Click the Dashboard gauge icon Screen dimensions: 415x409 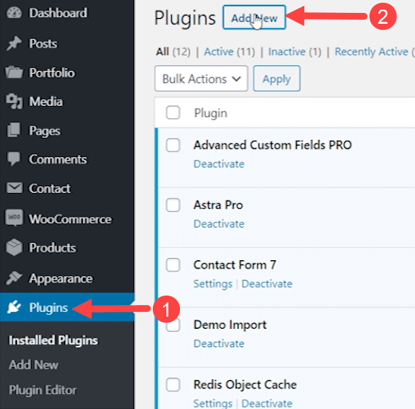(14, 13)
